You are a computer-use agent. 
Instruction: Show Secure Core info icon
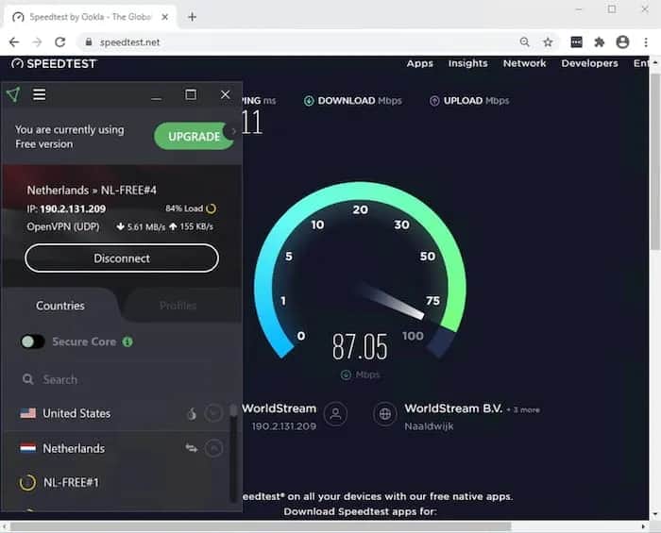tap(127, 341)
